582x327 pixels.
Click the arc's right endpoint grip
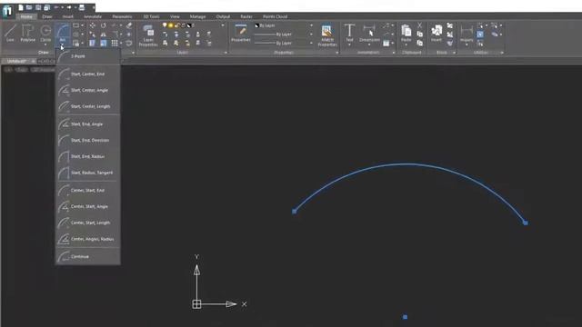pyautogui.click(x=526, y=223)
